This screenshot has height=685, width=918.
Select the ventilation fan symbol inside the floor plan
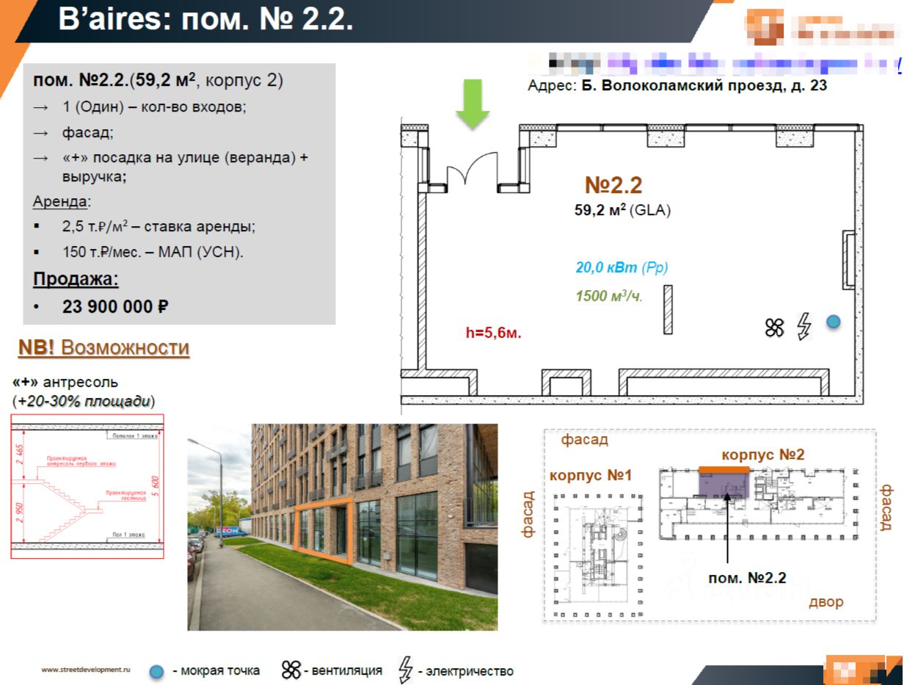775,327
